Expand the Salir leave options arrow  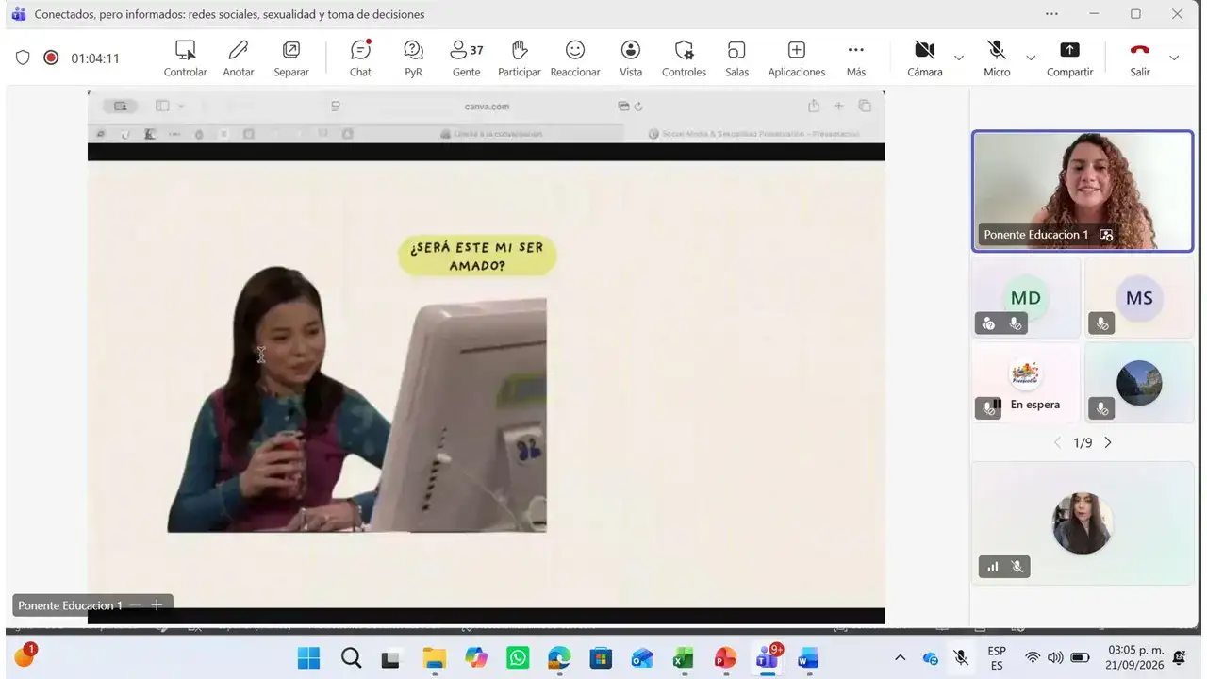click(x=1174, y=58)
